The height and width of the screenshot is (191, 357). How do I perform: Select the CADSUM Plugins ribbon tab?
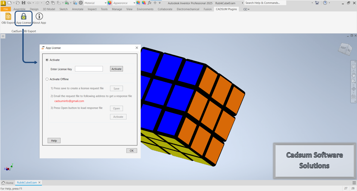[226, 9]
